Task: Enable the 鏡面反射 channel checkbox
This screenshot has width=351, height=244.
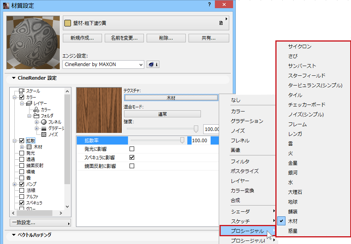Action: click(22, 166)
